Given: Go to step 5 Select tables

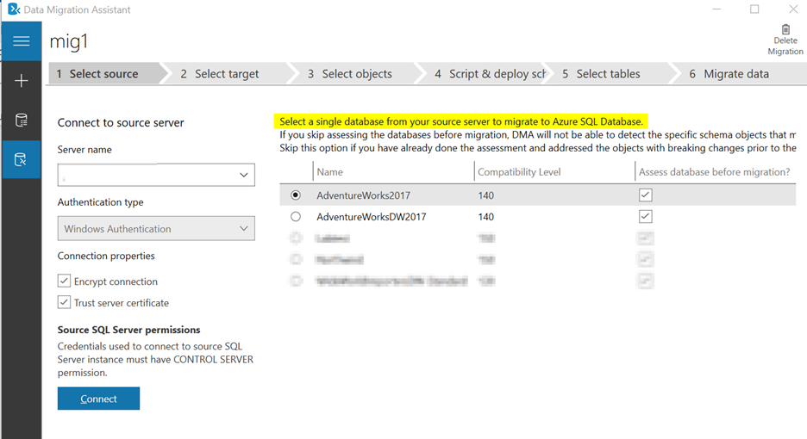Looking at the screenshot, I should (608, 74).
